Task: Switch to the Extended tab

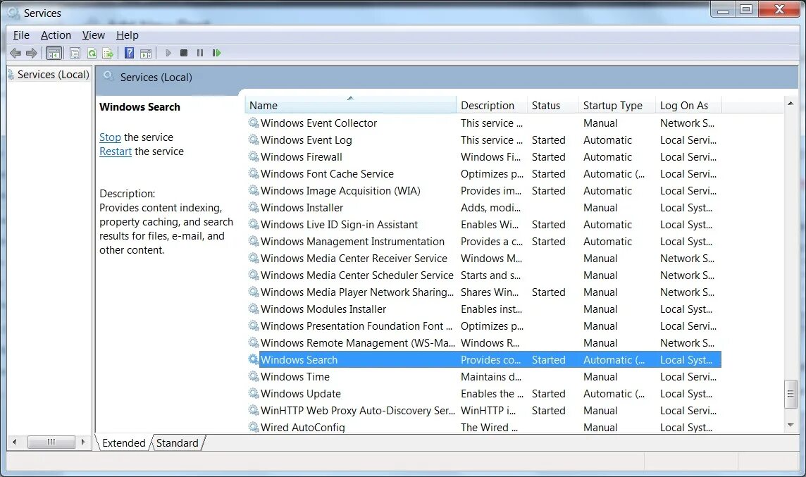Action: [124, 443]
